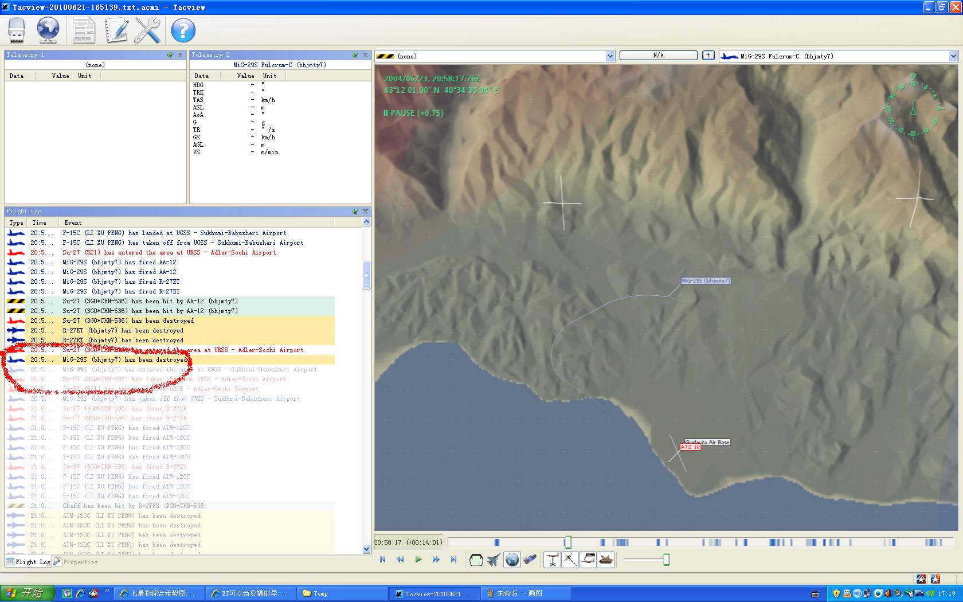Select 'MiG-29S (bhjmty7) has been destroyed' log entry

pos(125,360)
